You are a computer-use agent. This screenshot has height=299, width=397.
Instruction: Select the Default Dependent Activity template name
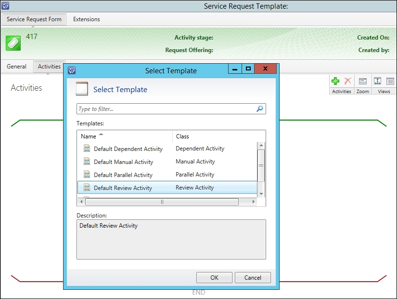tap(128, 149)
